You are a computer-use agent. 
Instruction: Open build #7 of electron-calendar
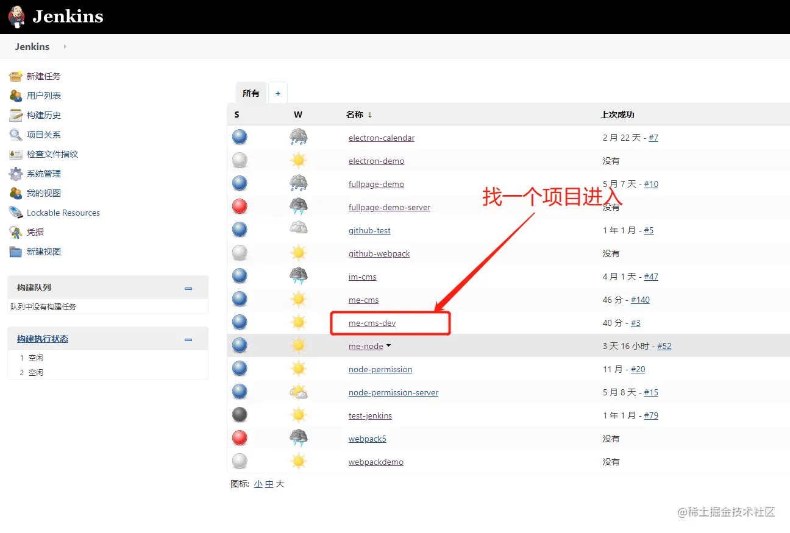tap(653, 138)
